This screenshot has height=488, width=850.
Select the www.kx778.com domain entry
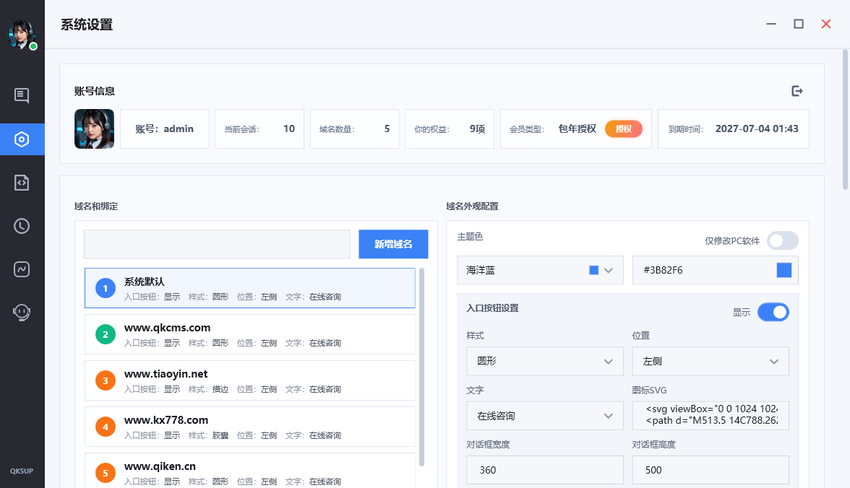pos(250,426)
